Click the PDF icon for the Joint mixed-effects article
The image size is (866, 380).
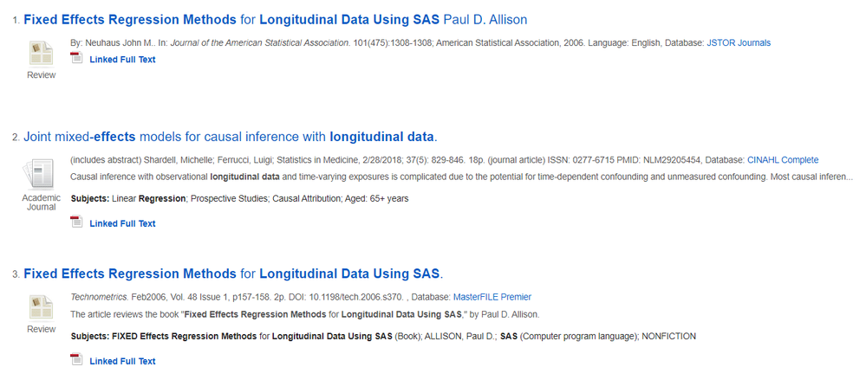coord(76,222)
